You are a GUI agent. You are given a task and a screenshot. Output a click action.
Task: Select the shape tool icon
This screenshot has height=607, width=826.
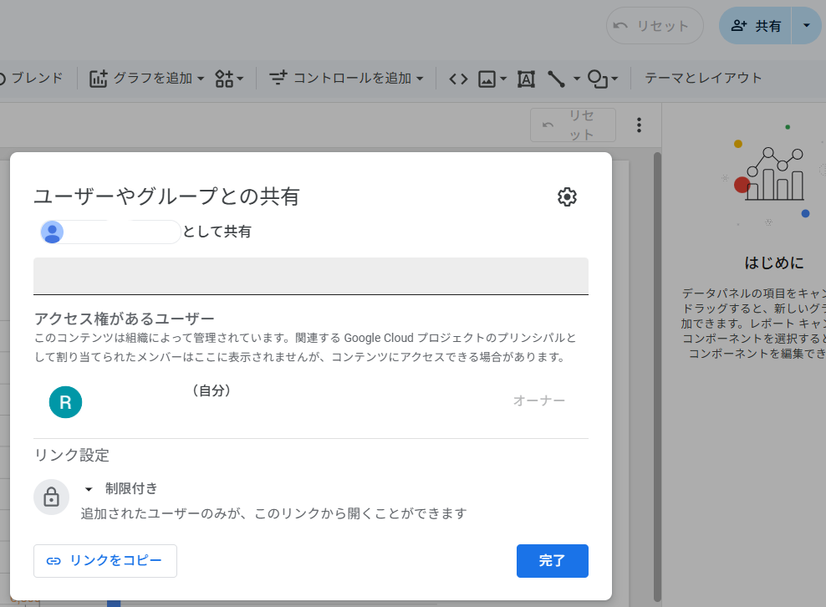coord(598,79)
